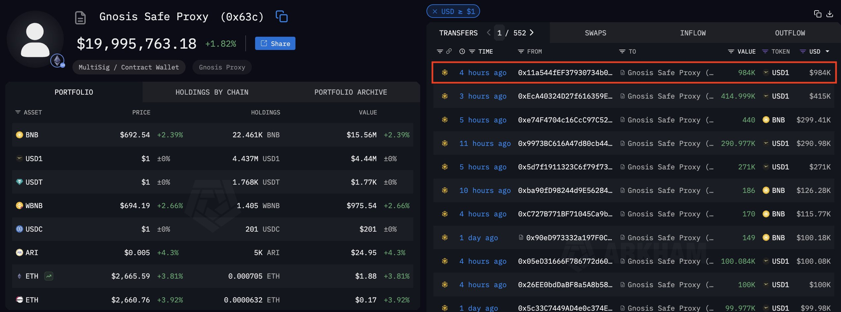
Task: Click the USDC token icon
Action: click(x=20, y=229)
